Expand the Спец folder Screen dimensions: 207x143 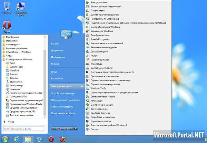pos(7,56)
